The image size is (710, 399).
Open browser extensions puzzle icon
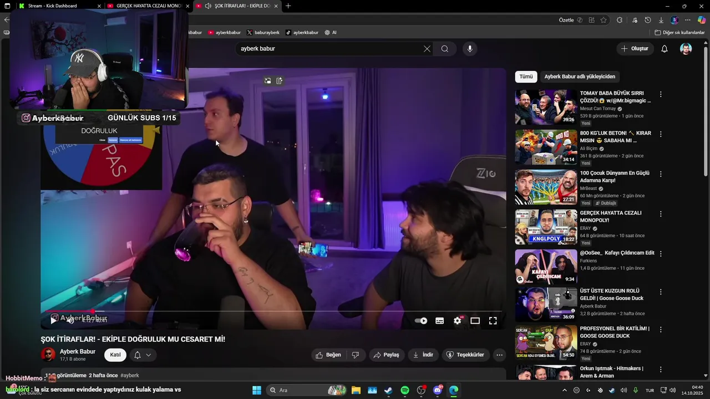click(x=620, y=20)
